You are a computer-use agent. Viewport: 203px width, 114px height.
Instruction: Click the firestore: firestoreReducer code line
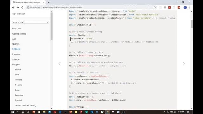coord(103,83)
